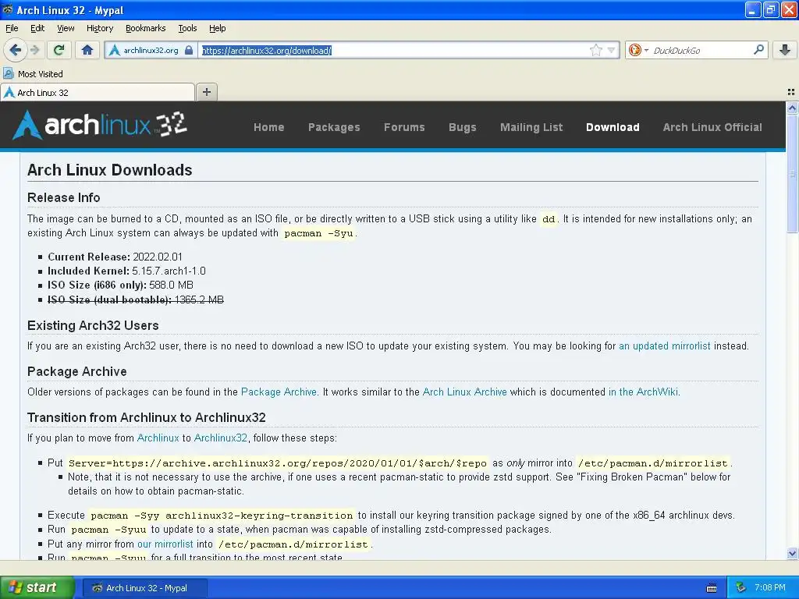
Task: Click the Mypal icon in the title bar
Action: click(x=7, y=9)
